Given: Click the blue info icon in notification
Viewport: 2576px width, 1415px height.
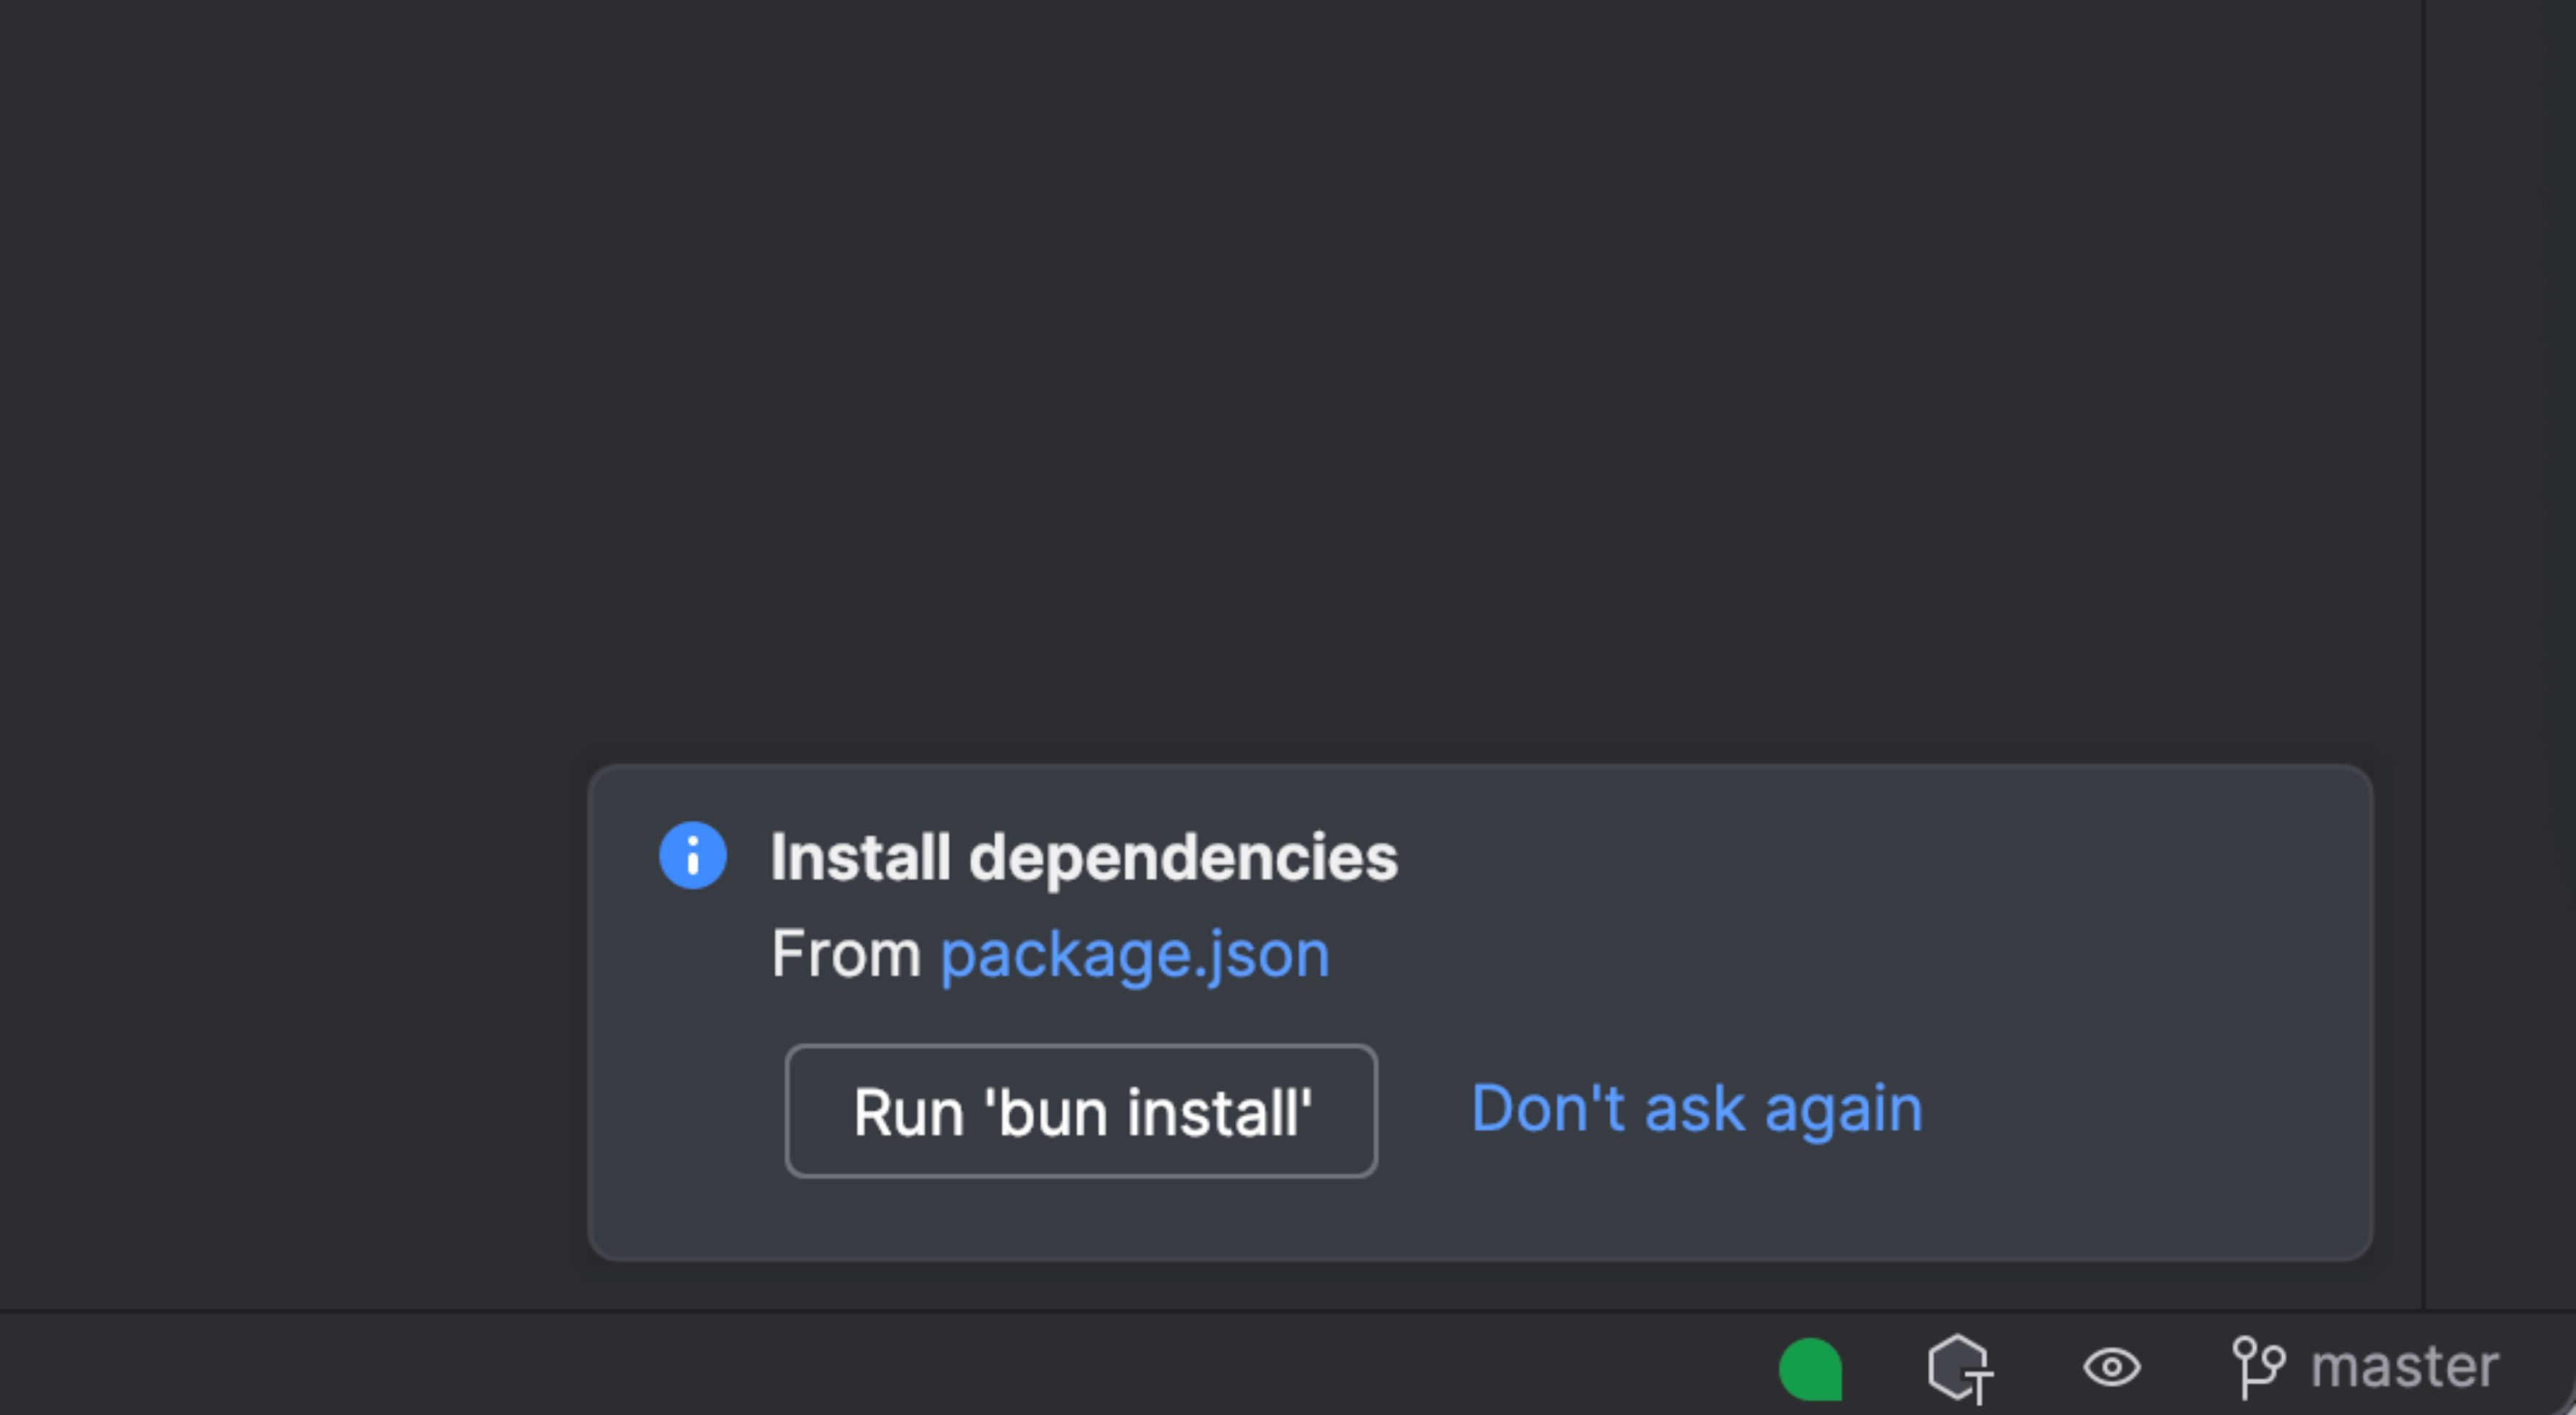Looking at the screenshot, I should tap(692, 855).
